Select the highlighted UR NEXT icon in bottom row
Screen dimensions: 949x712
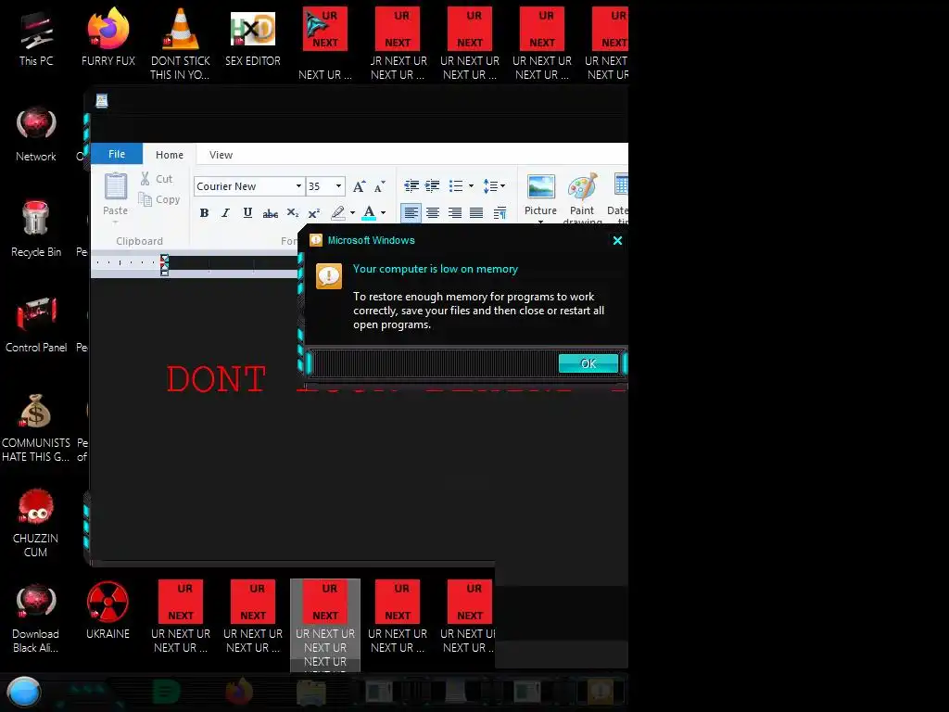point(325,625)
